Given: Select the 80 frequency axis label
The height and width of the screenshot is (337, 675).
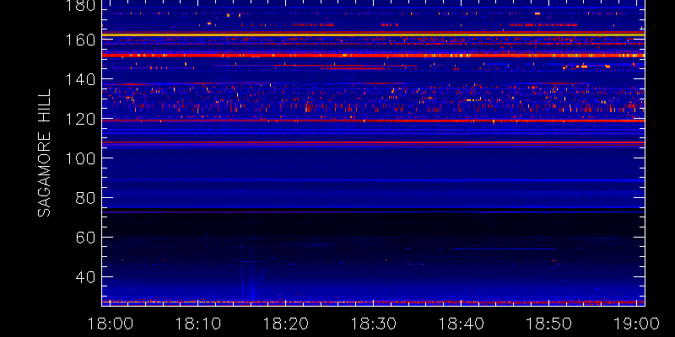Looking at the screenshot, I should tap(85, 198).
